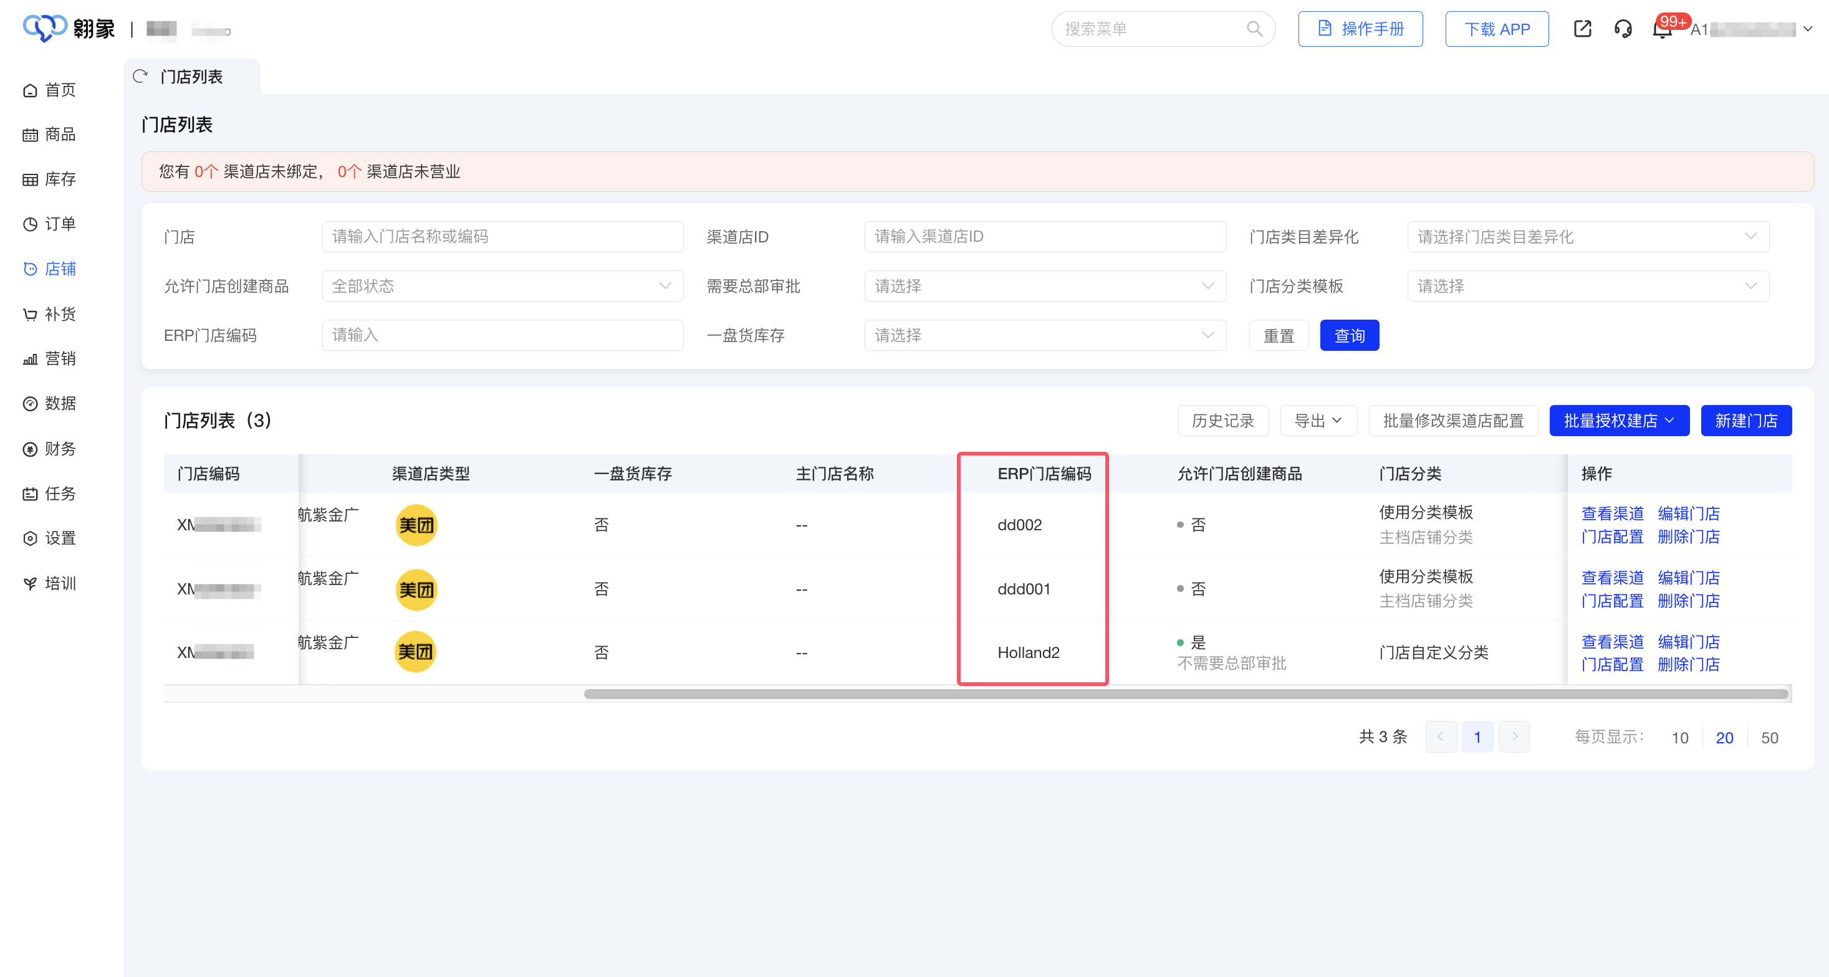Open the 批量授权建店 dropdown

(x=1620, y=420)
